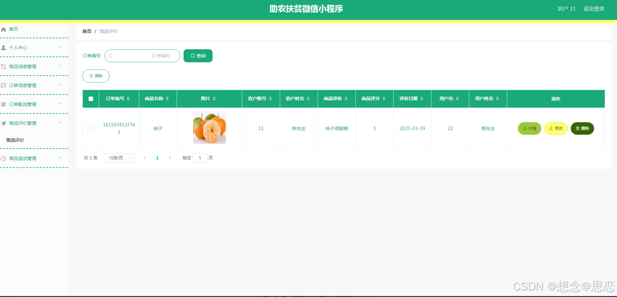Open the 个人中心 menu label
This screenshot has width=617, height=297.
(18, 48)
